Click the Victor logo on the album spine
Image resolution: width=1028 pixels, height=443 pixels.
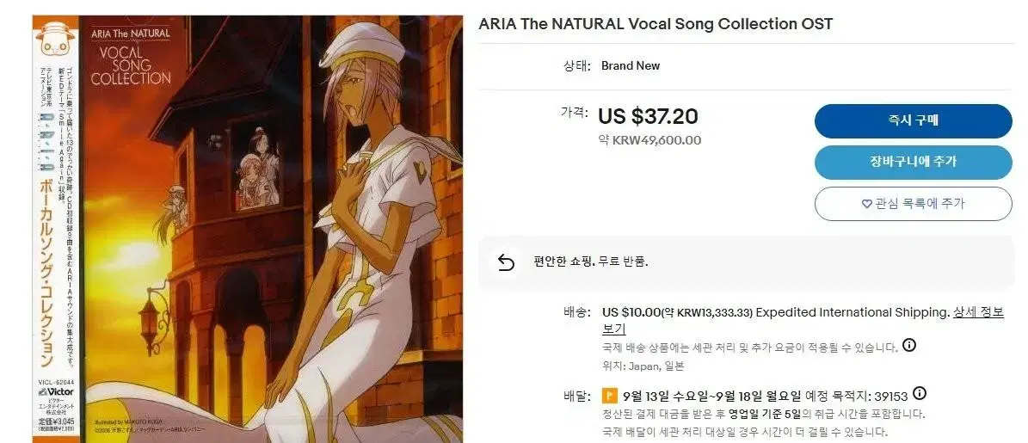[x=56, y=392]
